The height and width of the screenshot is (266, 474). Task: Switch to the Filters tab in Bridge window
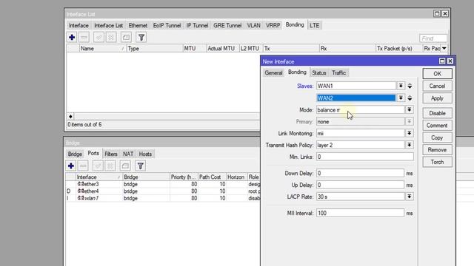(x=111, y=154)
